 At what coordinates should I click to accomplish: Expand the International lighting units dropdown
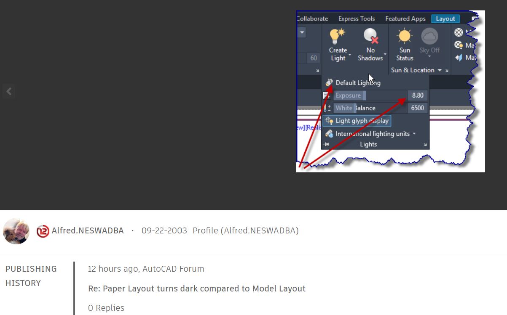[x=415, y=133]
